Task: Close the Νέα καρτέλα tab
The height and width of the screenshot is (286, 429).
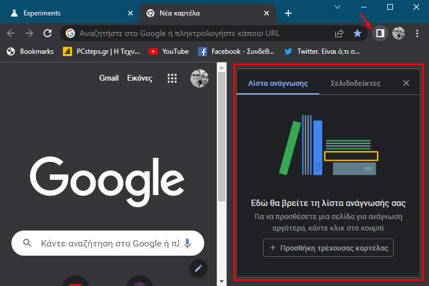Action: pos(267,13)
